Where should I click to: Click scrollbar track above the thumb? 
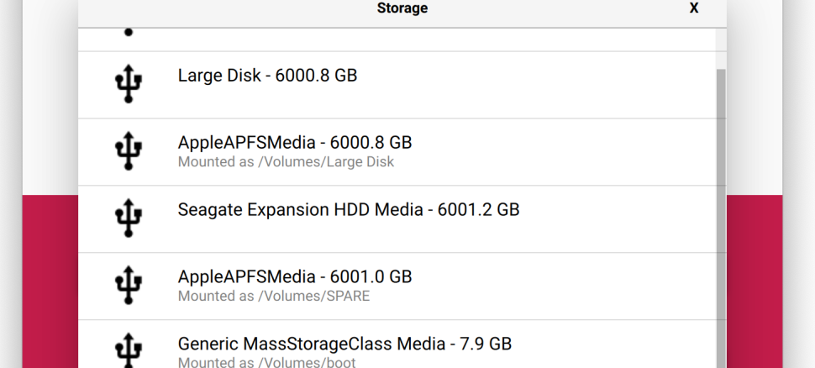(x=721, y=49)
